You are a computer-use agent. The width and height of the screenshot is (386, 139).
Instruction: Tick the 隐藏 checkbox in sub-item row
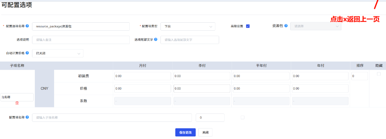click(379, 74)
